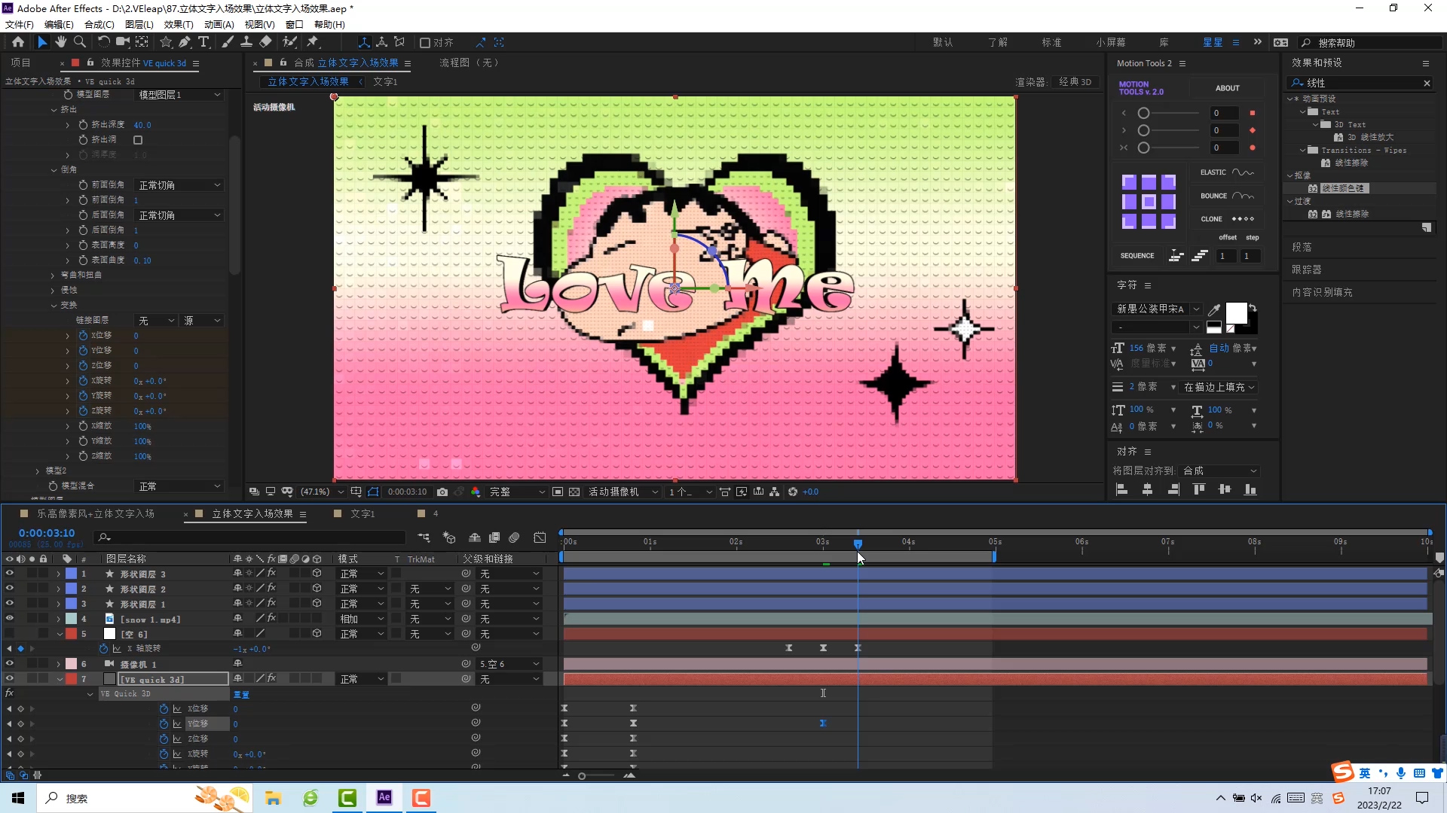The image size is (1447, 813).
Task: Click the SEQUENCE button
Action: [x=1137, y=256]
